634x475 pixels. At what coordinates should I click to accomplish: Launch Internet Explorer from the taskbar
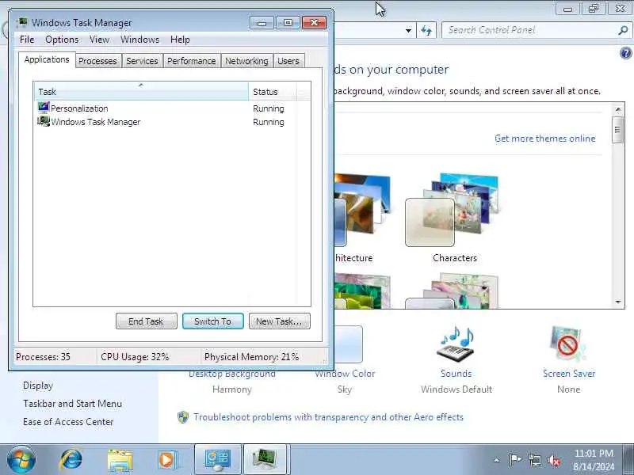[x=71, y=460]
